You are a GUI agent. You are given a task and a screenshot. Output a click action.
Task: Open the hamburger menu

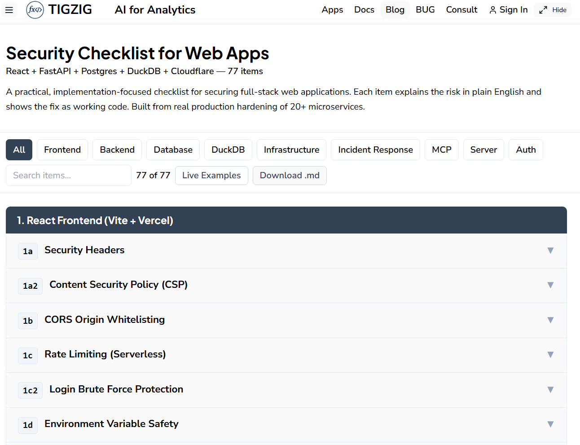10,9
